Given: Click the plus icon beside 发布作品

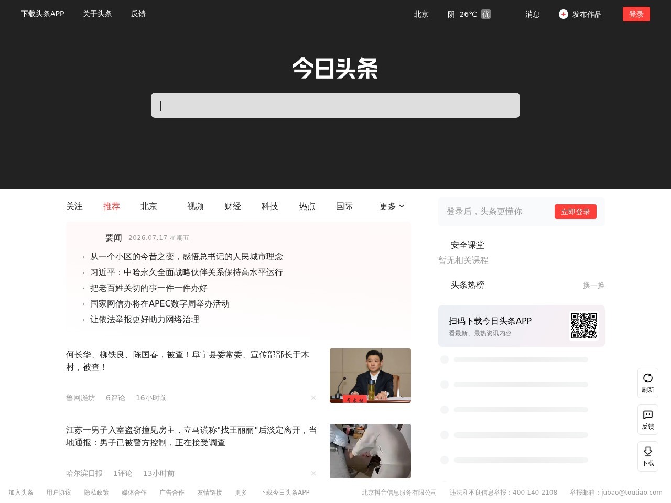Looking at the screenshot, I should coord(564,14).
